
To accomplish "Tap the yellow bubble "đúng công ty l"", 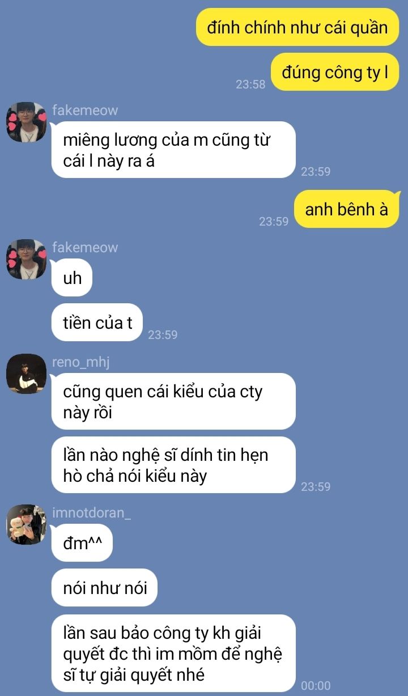I will [x=335, y=72].
